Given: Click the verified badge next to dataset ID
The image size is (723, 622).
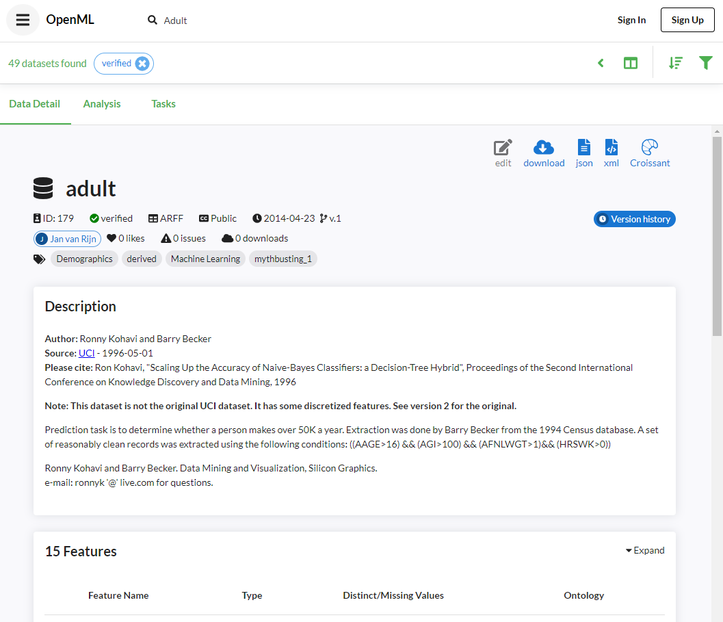Looking at the screenshot, I should 111,218.
